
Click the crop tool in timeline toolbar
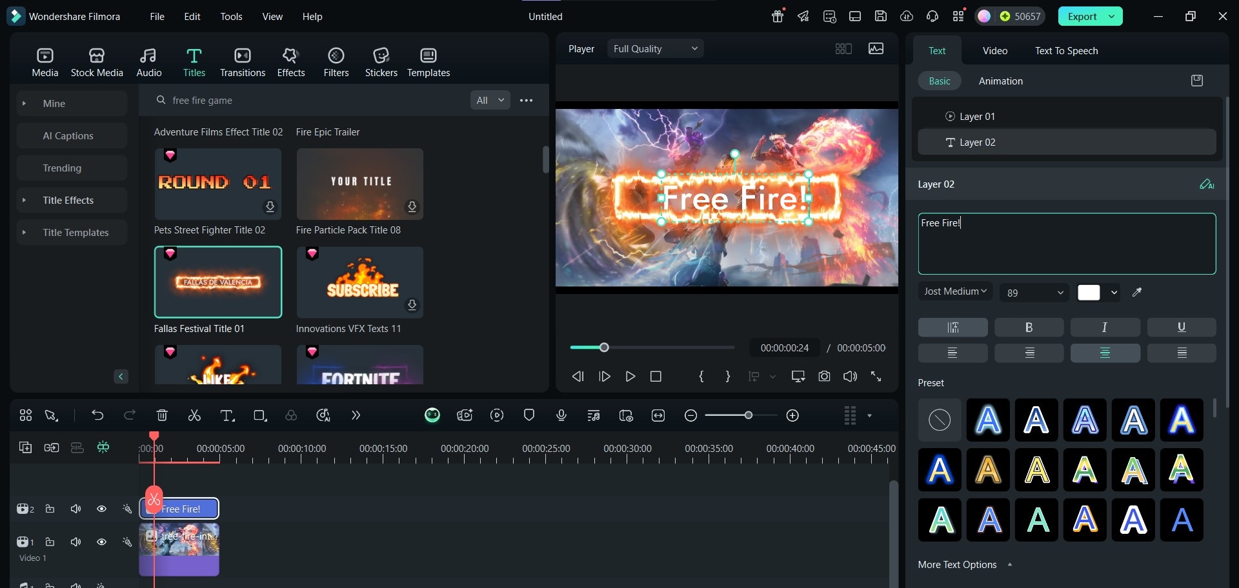click(x=260, y=416)
